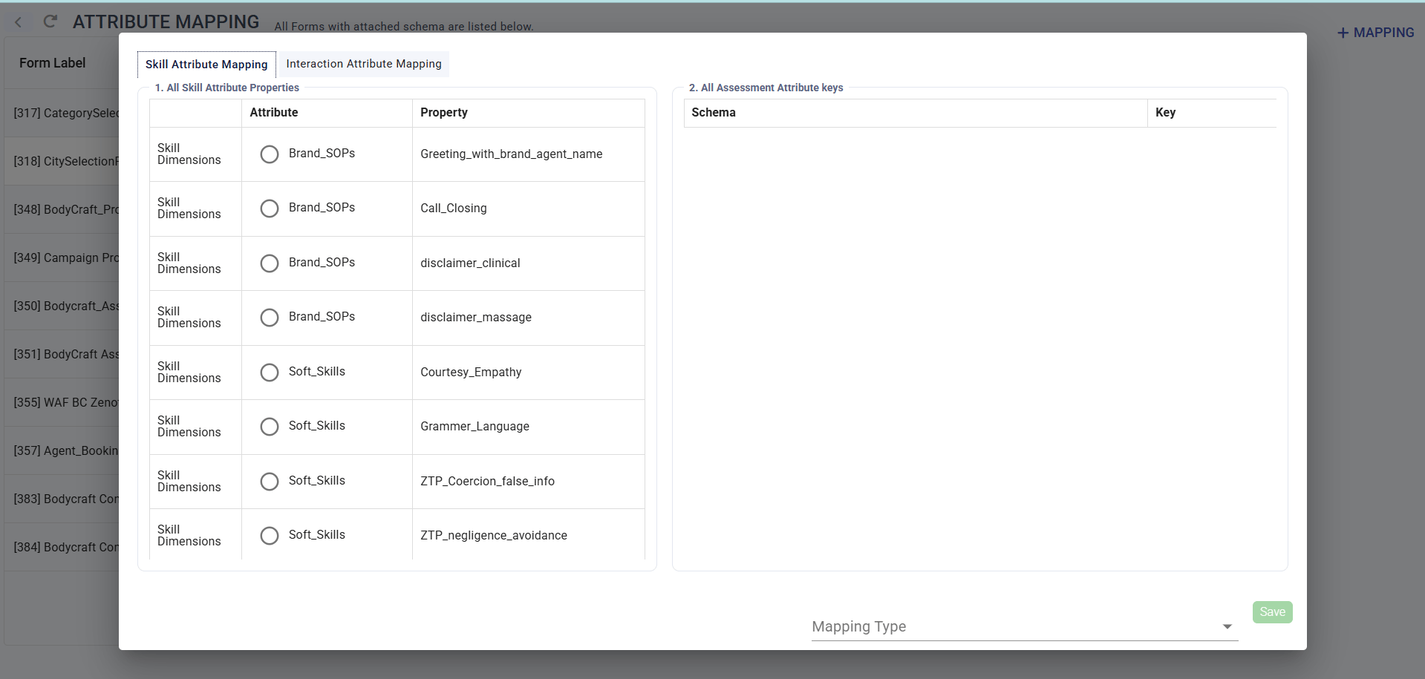Viewport: 1425px width, 679px height.
Task: Click Form Label header in background list
Action: (53, 63)
